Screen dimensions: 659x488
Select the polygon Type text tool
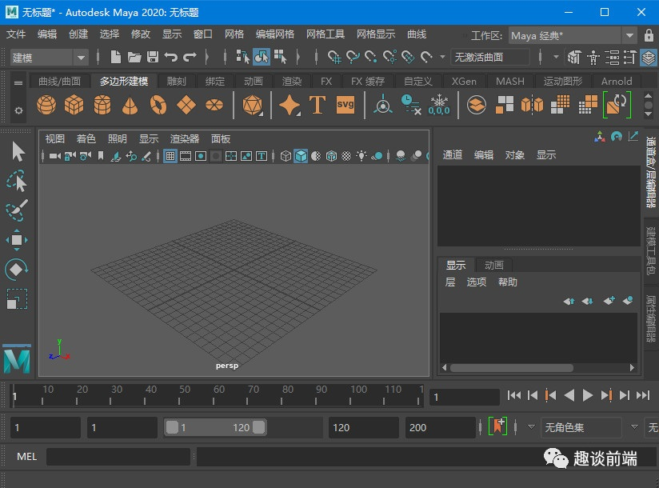pos(318,105)
